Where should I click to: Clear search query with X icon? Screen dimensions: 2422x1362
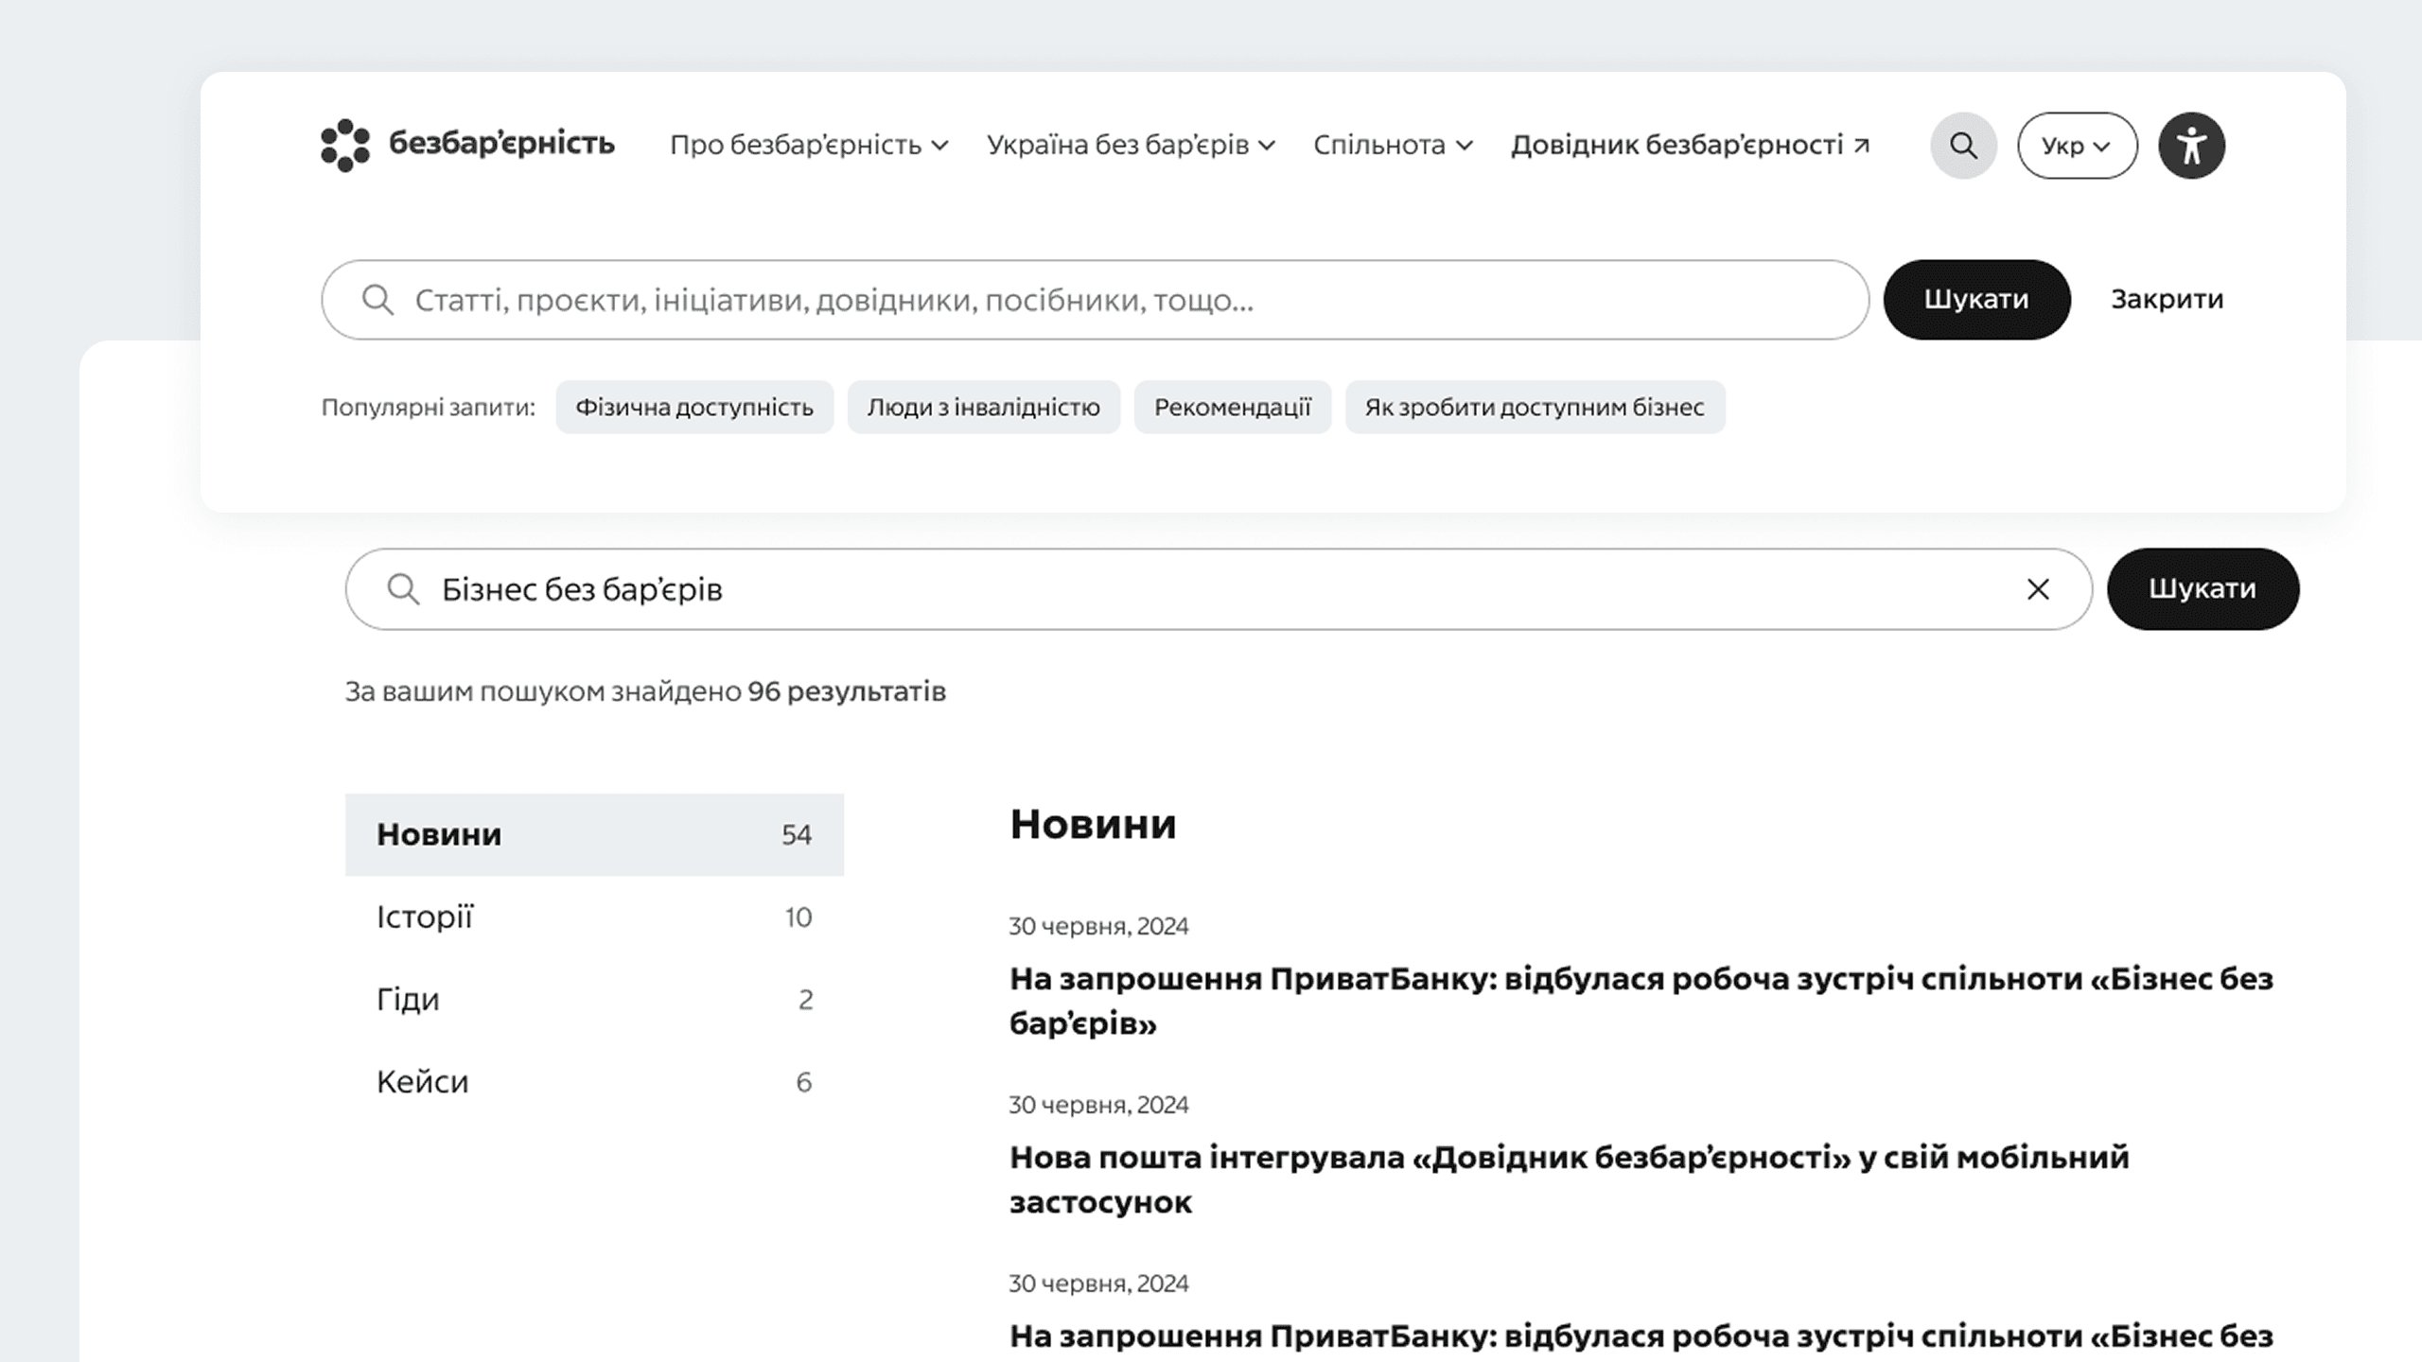[2038, 589]
